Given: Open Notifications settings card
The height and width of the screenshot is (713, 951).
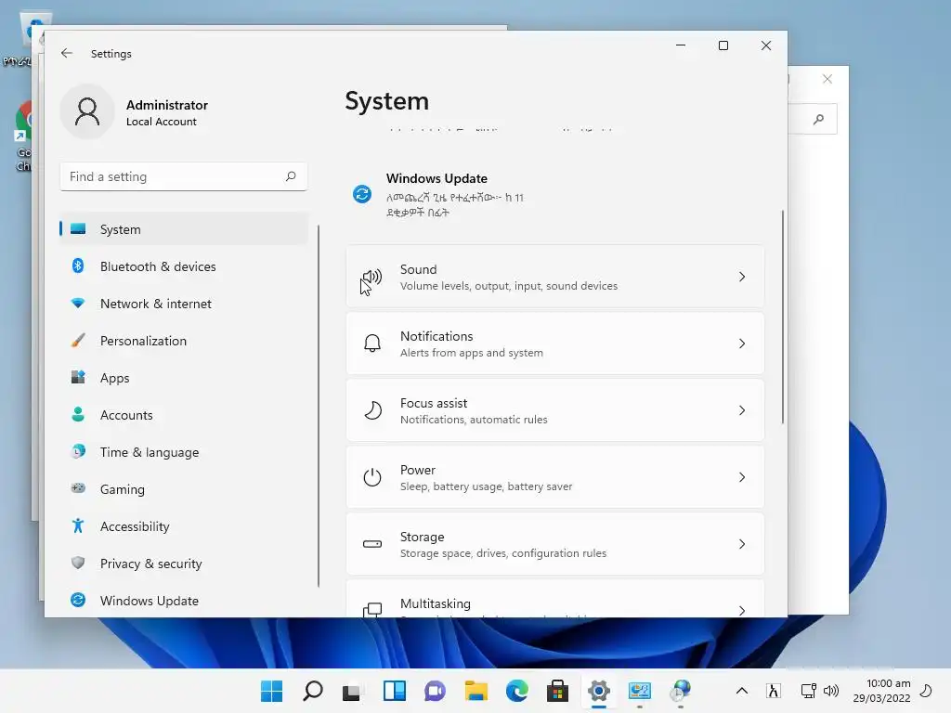Looking at the screenshot, I should [x=555, y=344].
